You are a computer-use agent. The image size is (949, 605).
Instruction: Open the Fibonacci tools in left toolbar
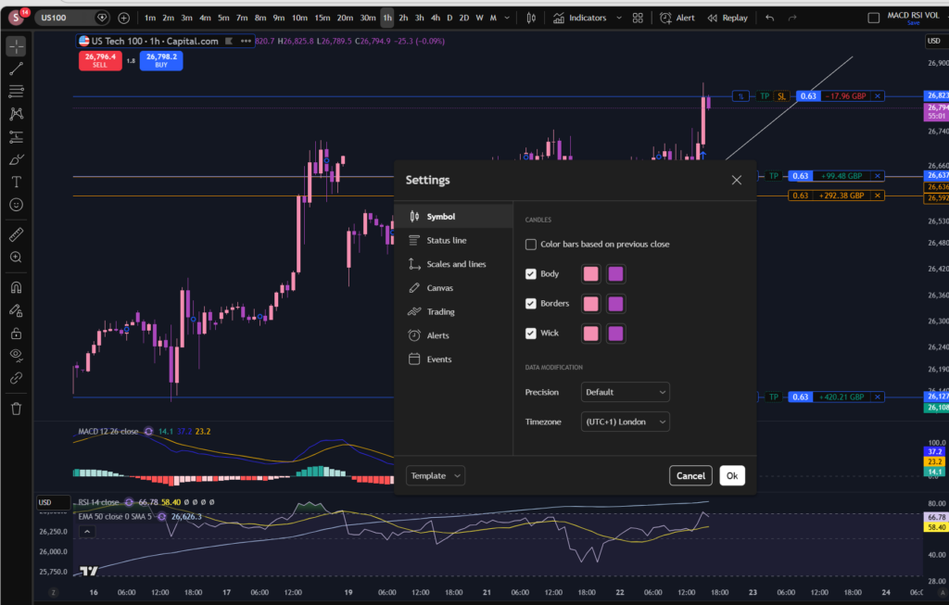pyautogui.click(x=17, y=92)
